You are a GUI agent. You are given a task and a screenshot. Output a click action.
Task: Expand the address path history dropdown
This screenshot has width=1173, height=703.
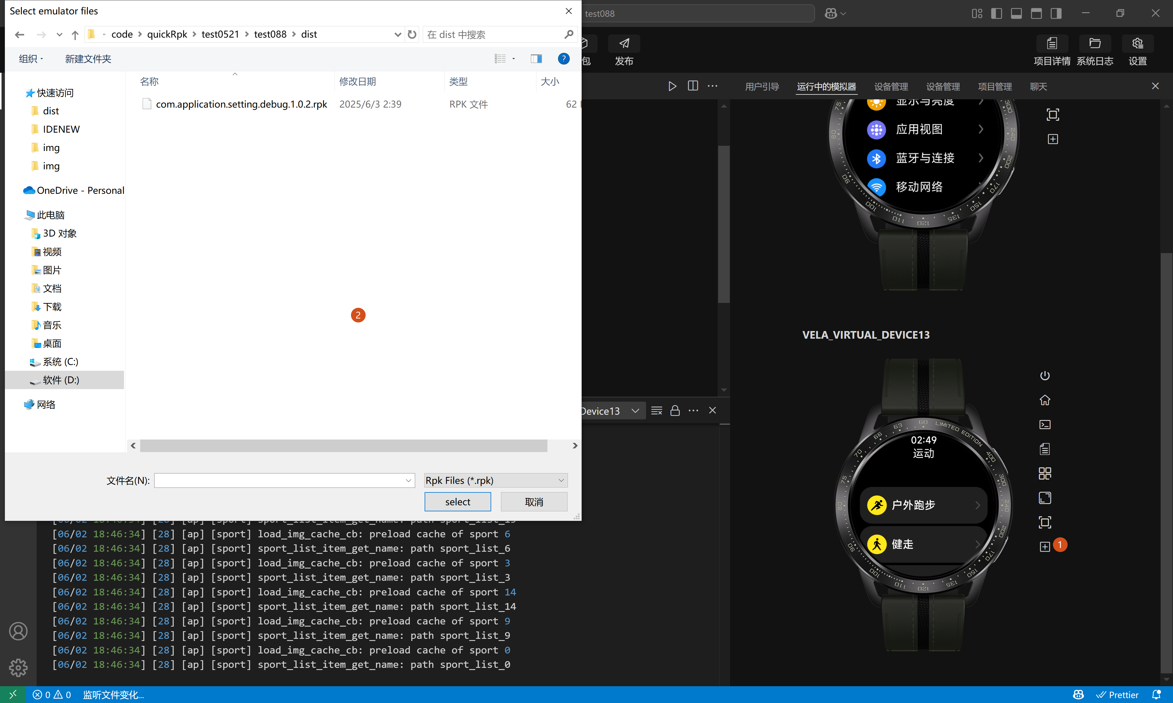pos(398,35)
